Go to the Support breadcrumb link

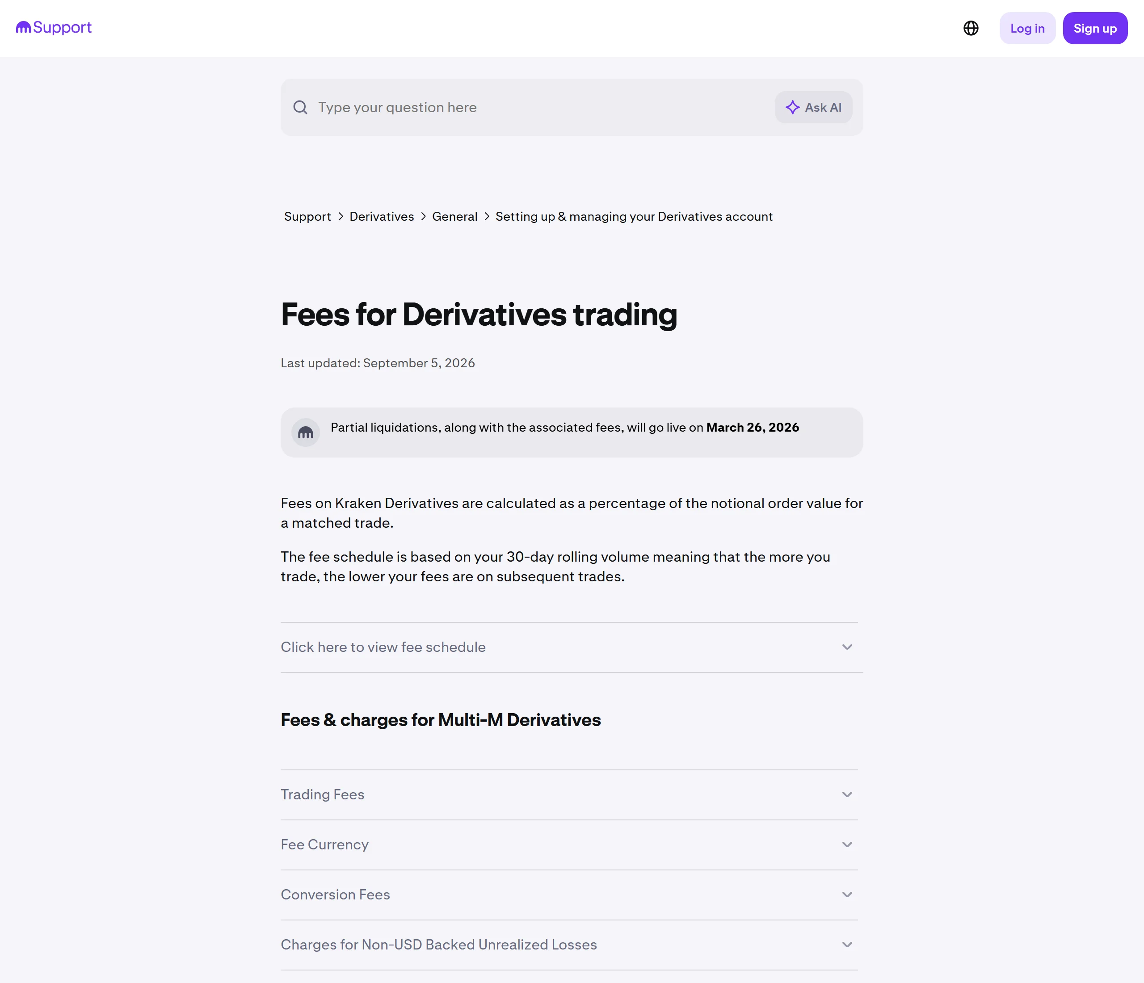307,216
